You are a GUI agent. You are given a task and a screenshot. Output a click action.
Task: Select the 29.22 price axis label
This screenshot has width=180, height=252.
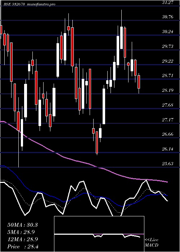click(x=168, y=61)
